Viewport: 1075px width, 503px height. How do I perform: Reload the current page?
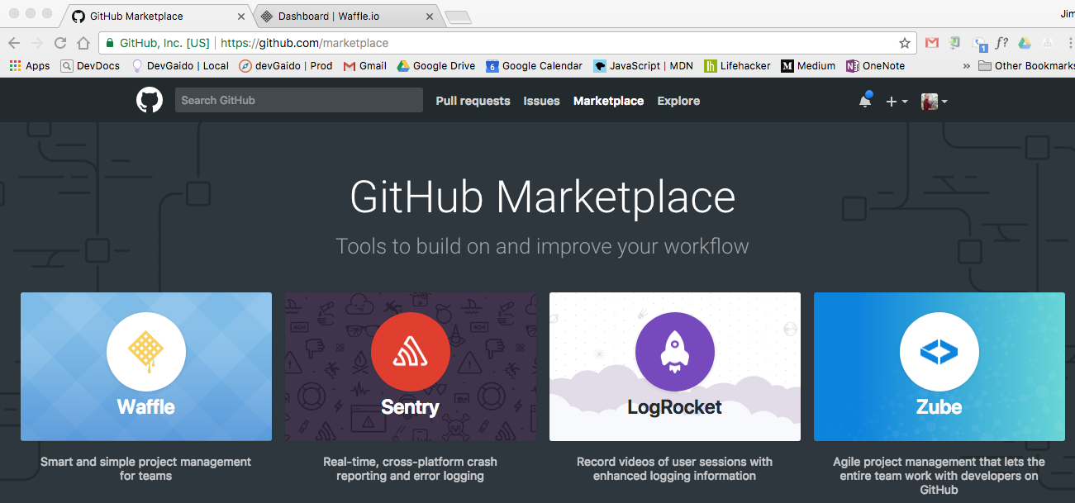[59, 42]
